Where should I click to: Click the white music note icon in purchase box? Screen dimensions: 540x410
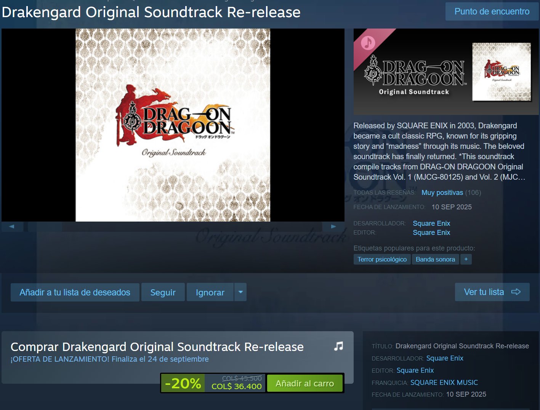point(338,346)
